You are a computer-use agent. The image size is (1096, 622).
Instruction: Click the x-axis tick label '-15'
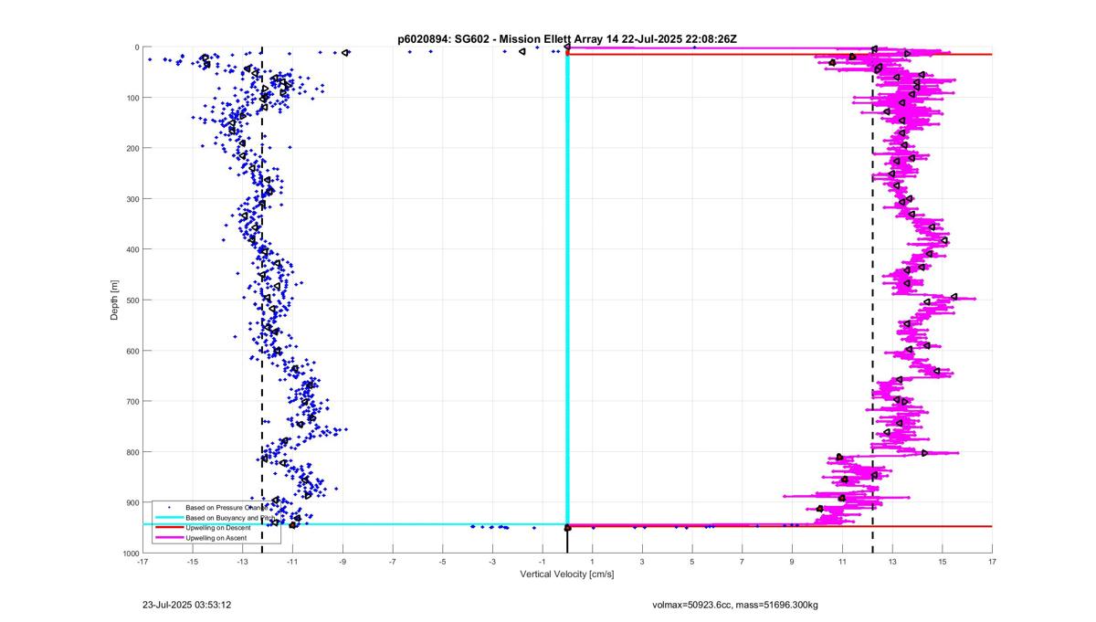click(x=193, y=562)
